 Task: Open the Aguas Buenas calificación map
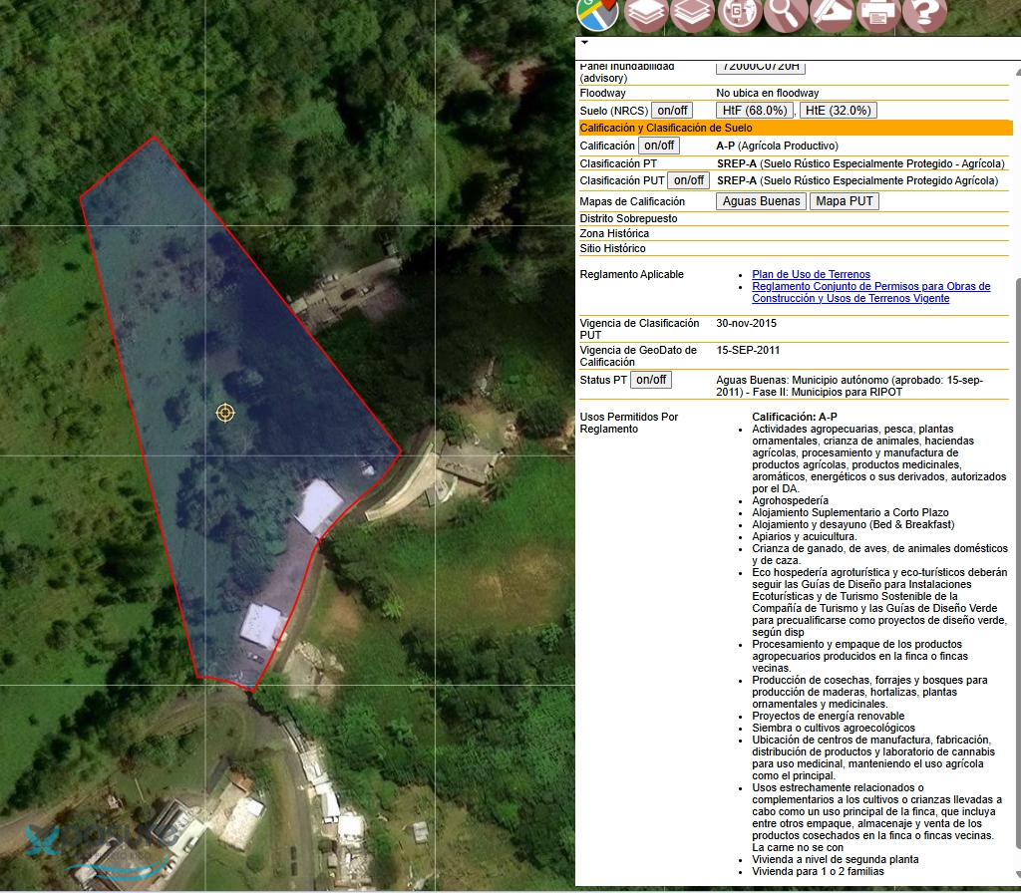761,201
